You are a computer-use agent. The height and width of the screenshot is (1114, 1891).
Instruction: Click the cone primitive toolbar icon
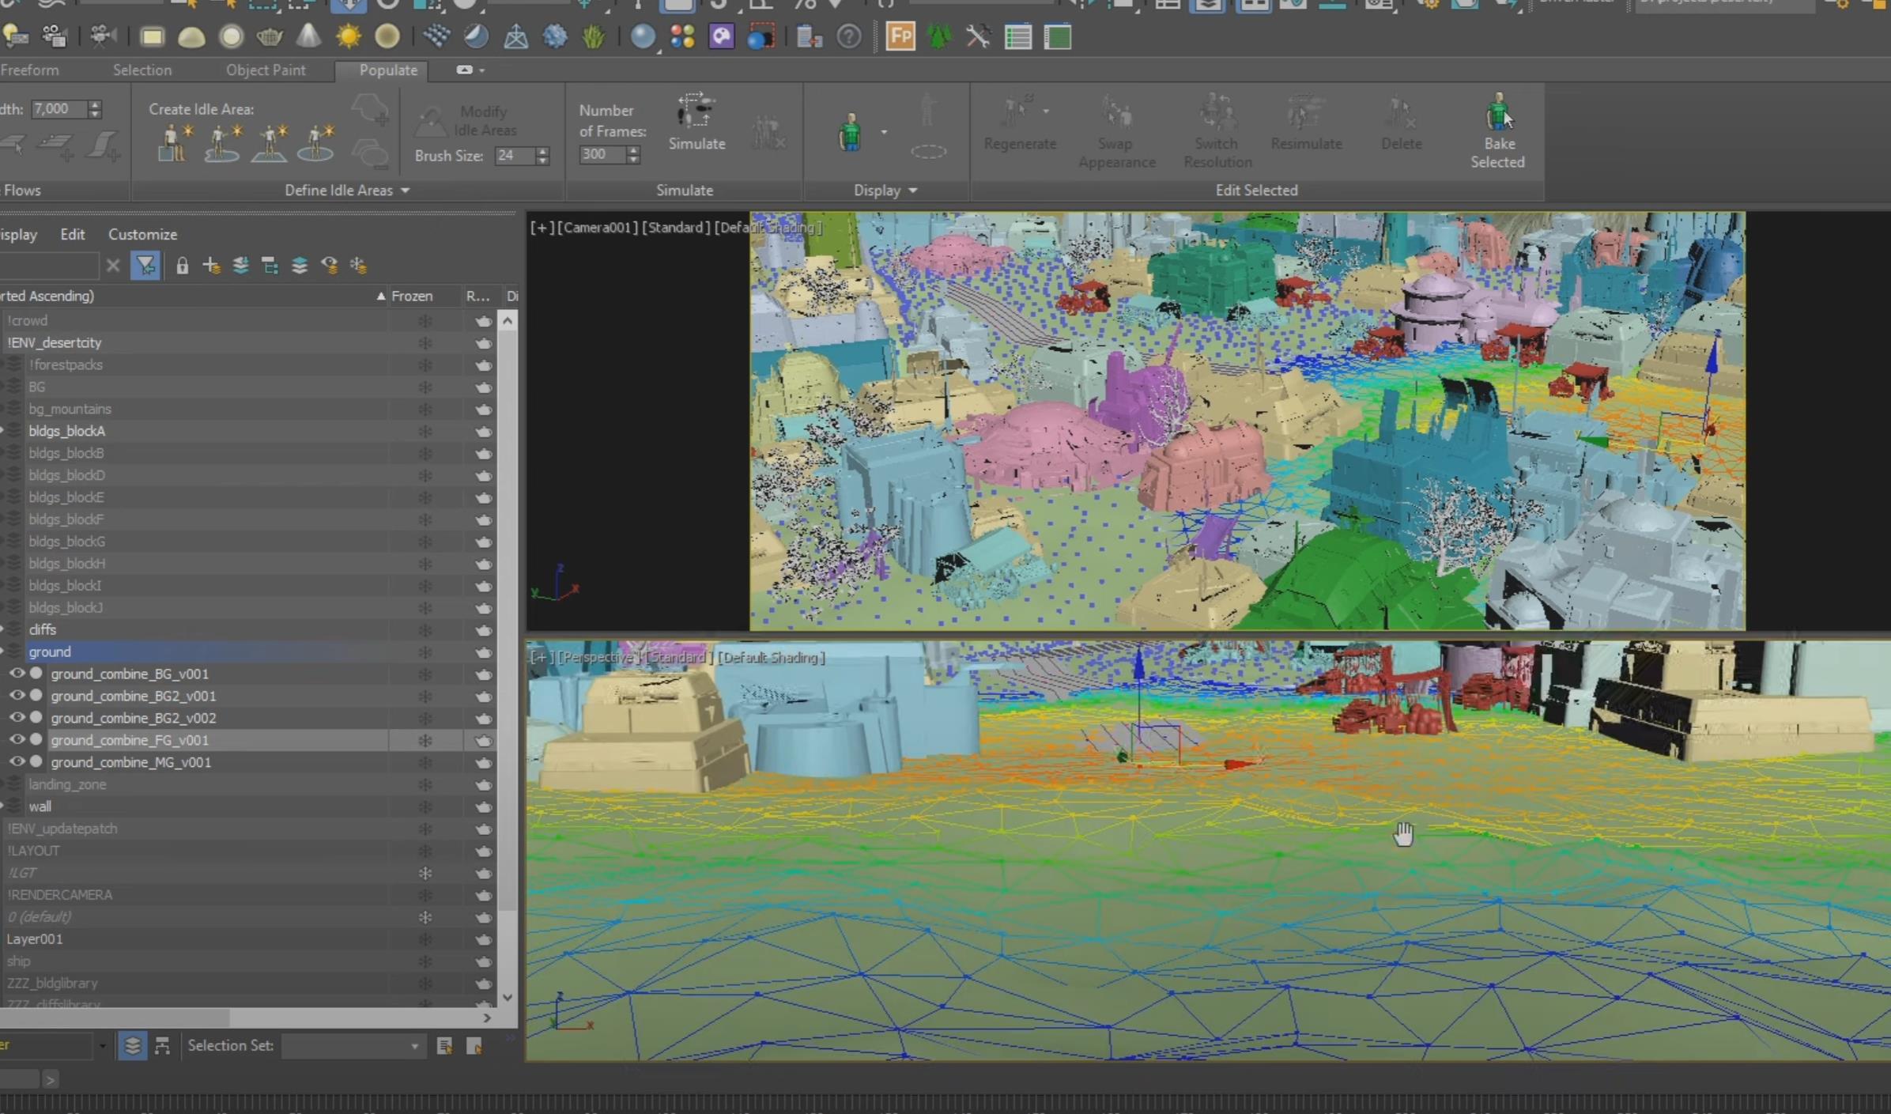pos(308,36)
